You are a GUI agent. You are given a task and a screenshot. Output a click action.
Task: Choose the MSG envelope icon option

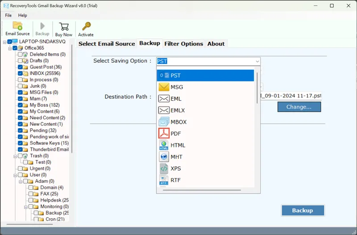click(x=164, y=87)
